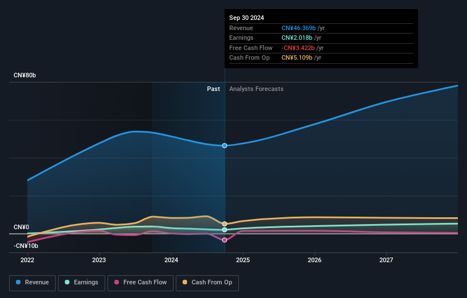Click the Sep 30 2024 tooltip date
Screen dimensions: 467x298
[x=247, y=18]
